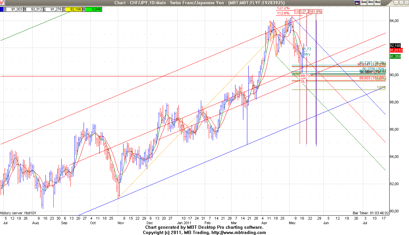Click the 86,00 price axis label
409x235 pixels.
click(x=394, y=129)
